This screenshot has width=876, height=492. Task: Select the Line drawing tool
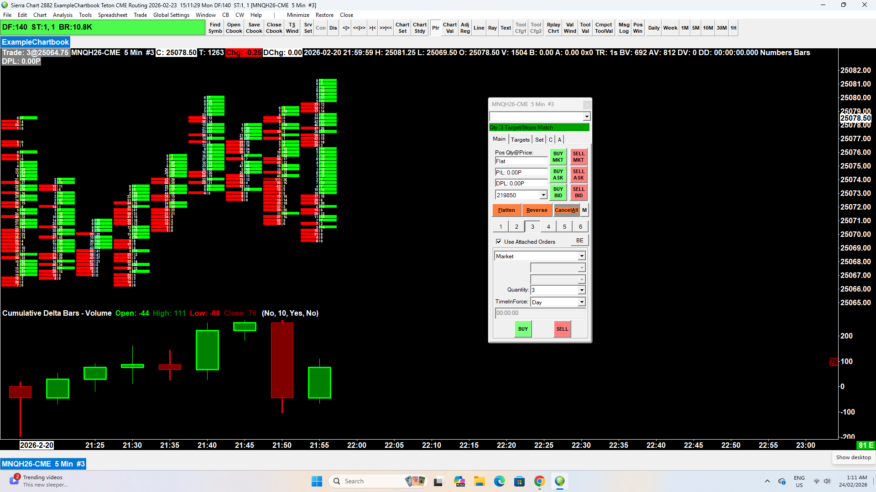(479, 28)
